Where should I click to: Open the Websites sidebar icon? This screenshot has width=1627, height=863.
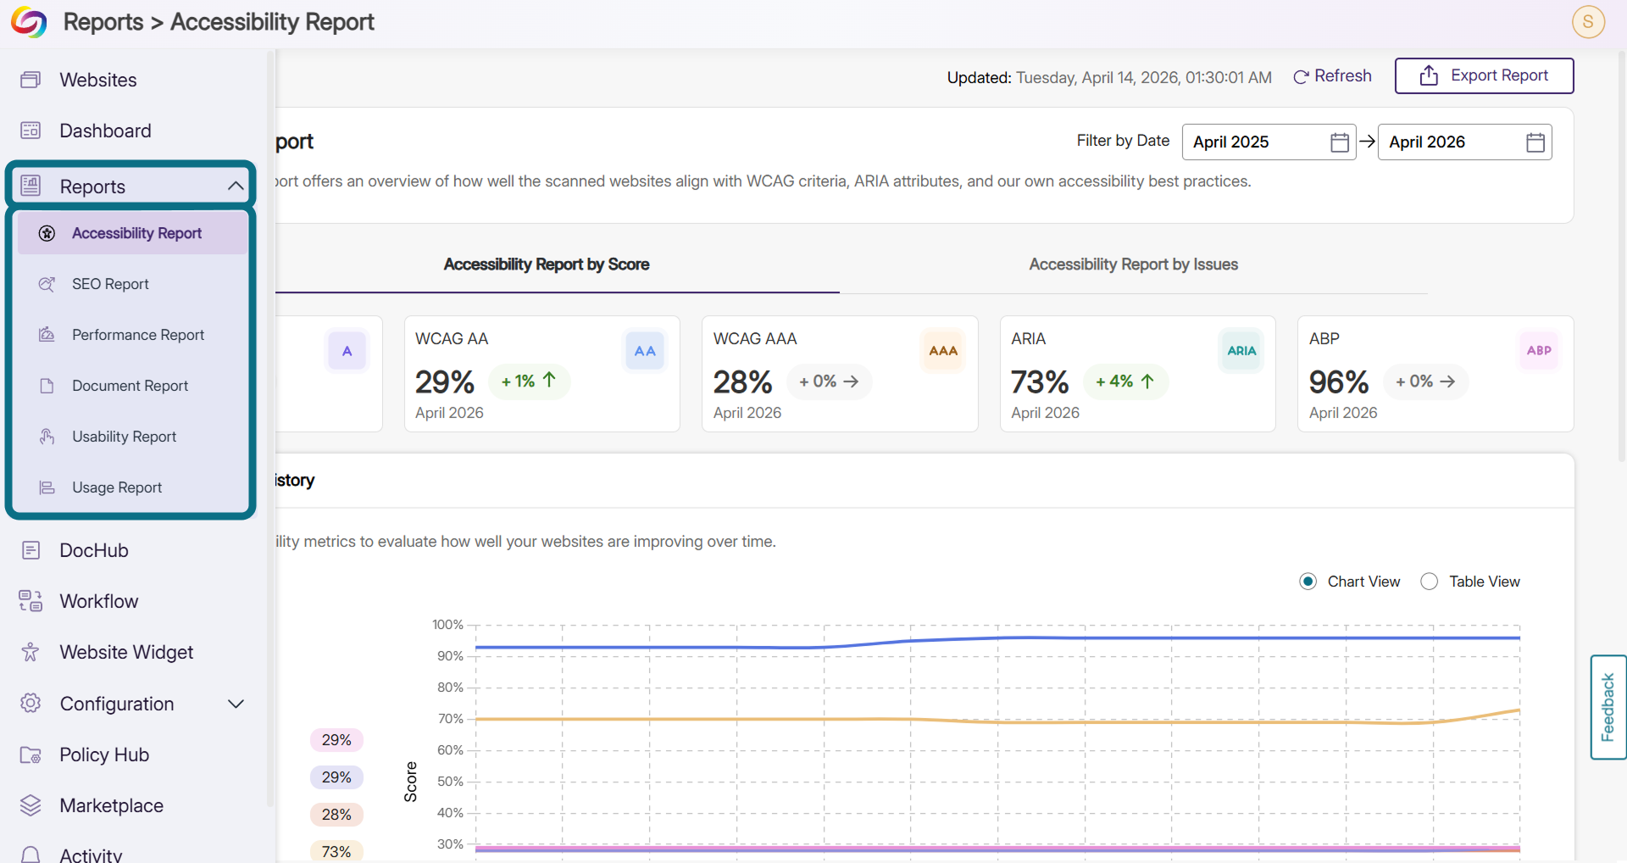click(x=31, y=80)
